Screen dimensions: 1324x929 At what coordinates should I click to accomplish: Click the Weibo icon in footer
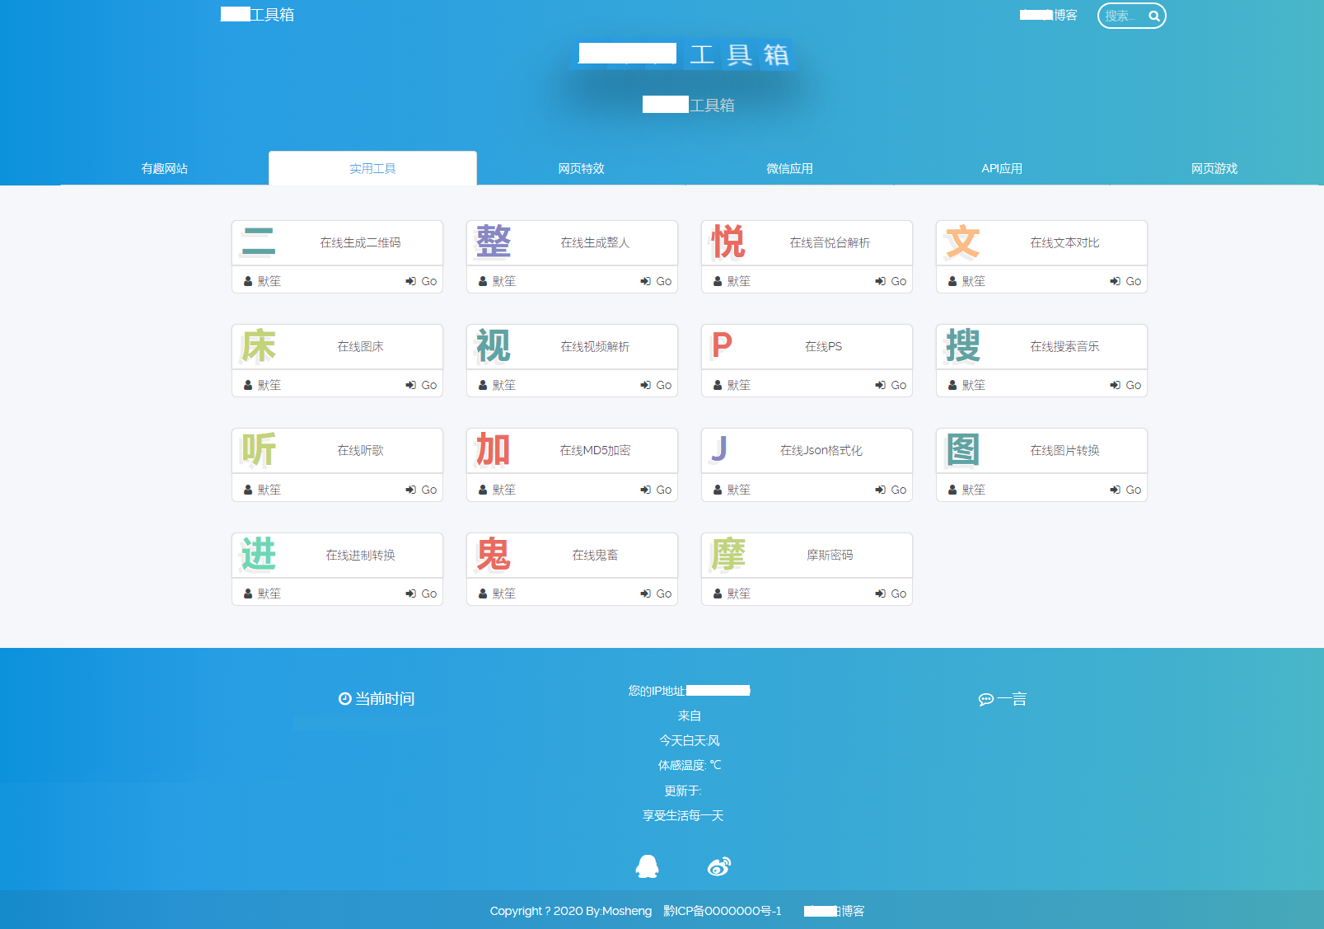click(719, 866)
